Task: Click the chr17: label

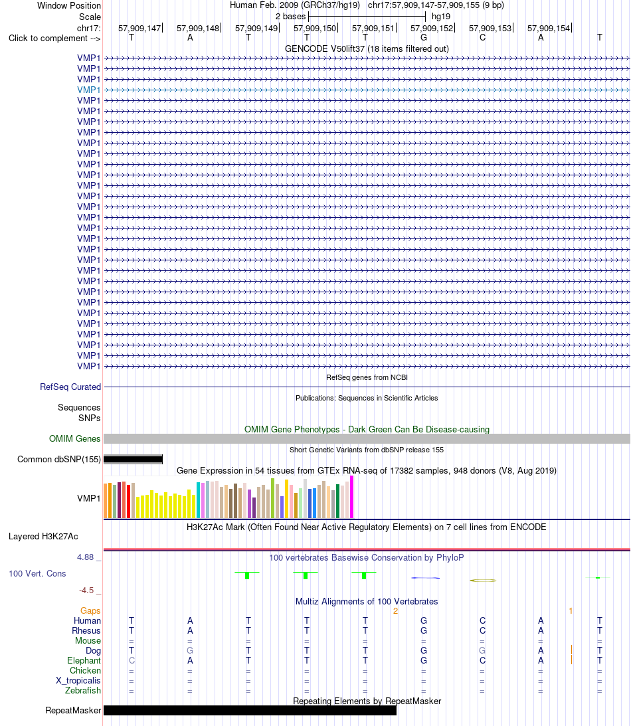Action: [x=89, y=29]
